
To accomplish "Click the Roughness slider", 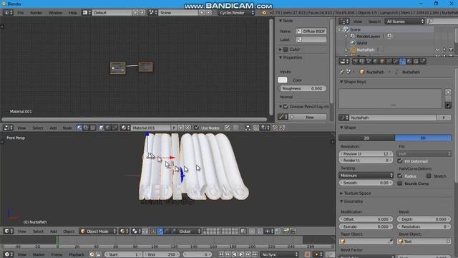I will [302, 88].
